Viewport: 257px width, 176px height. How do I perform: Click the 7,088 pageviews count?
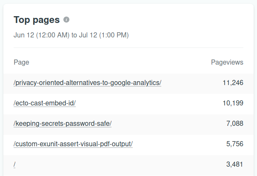235,123
